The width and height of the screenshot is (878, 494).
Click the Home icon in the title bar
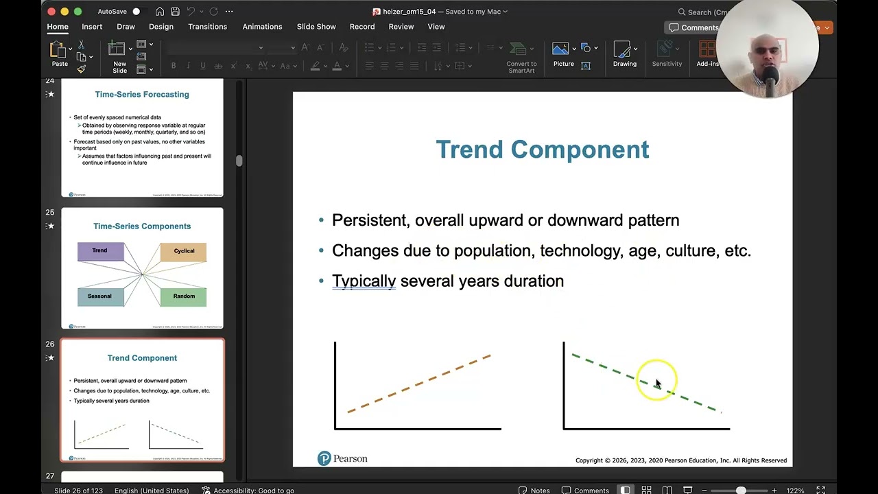point(159,12)
